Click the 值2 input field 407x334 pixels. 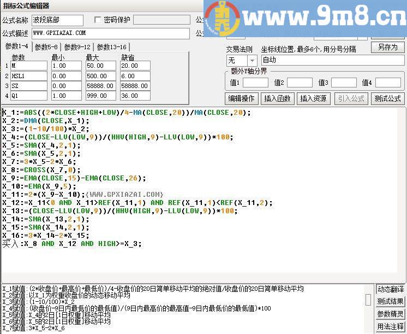(300, 83)
